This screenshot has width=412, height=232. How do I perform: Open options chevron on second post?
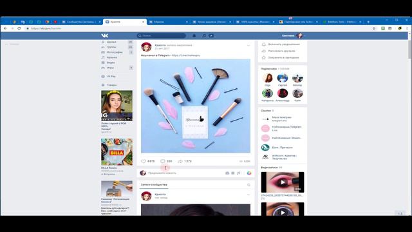pyautogui.click(x=248, y=195)
